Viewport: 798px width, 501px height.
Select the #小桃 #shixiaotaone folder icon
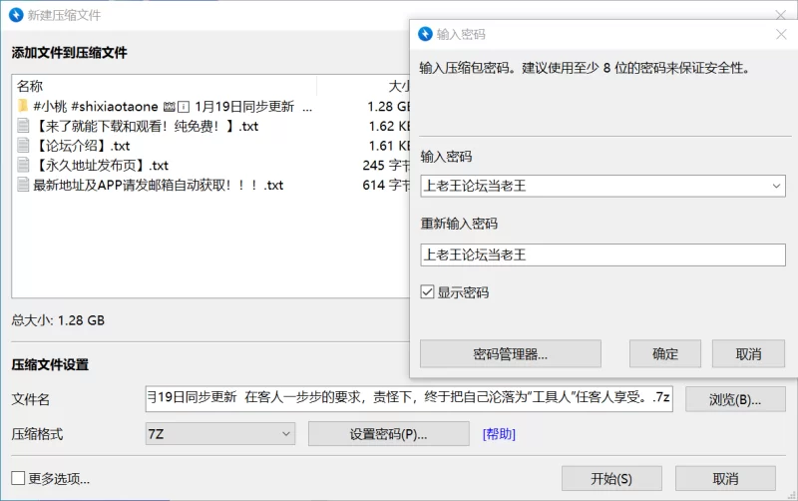(x=23, y=106)
